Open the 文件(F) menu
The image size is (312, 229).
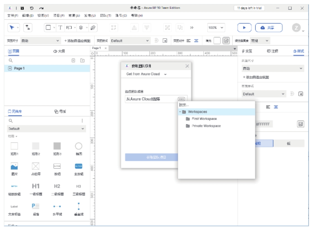pyautogui.click(x=13, y=15)
